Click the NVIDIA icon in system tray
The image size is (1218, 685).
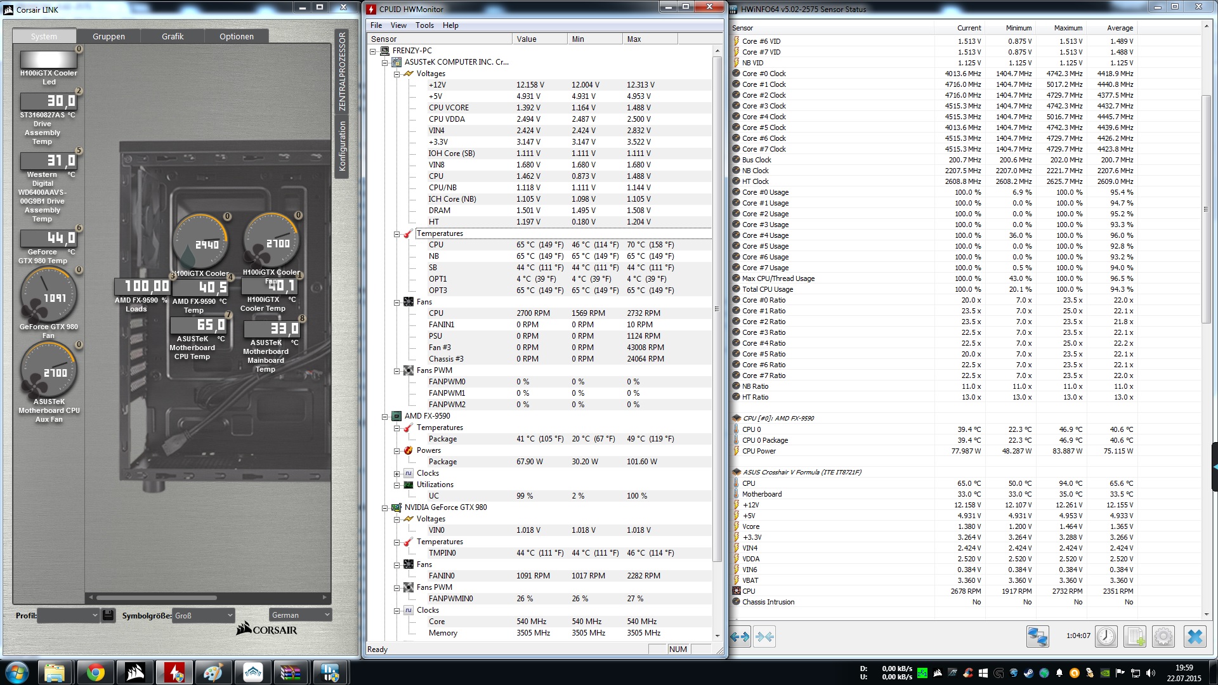[x=1105, y=673]
